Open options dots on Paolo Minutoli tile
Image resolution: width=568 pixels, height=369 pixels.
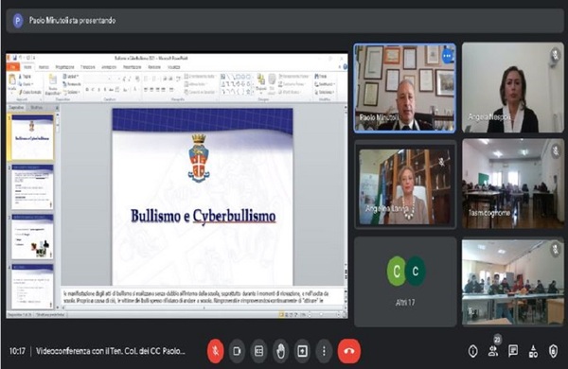tap(447, 56)
